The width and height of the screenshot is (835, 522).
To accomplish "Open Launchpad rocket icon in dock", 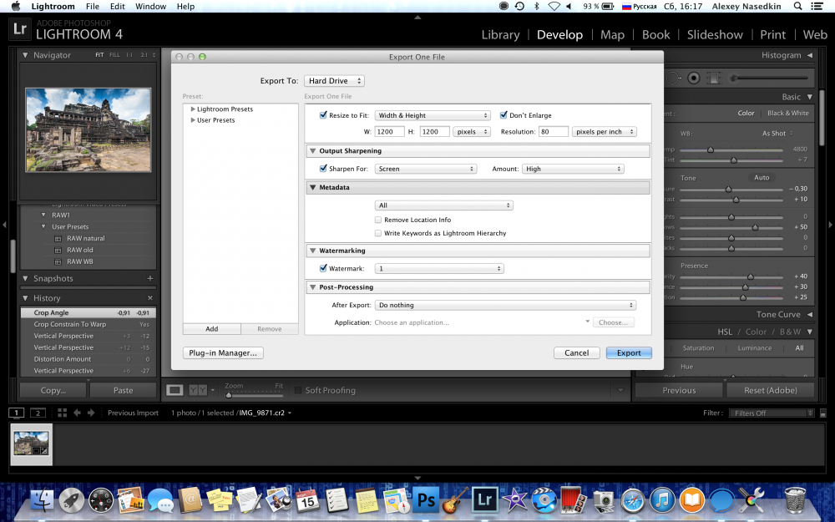I will [71, 500].
